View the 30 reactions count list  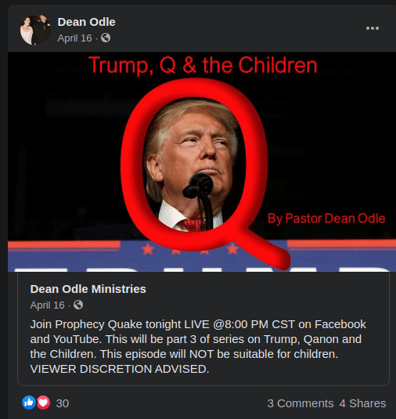click(63, 403)
